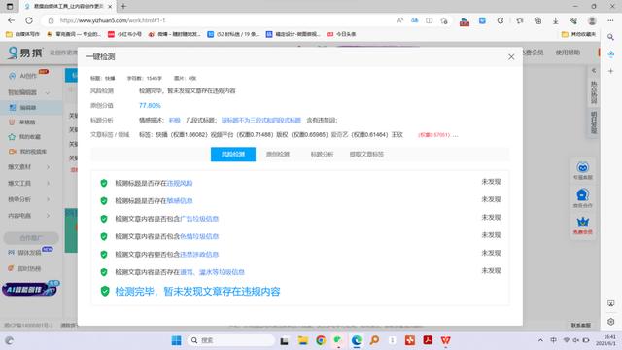622x350 pixels.
Task: Click the 检测完毕，暂未发现文章存在违规内容 summary text
Action: point(197,292)
